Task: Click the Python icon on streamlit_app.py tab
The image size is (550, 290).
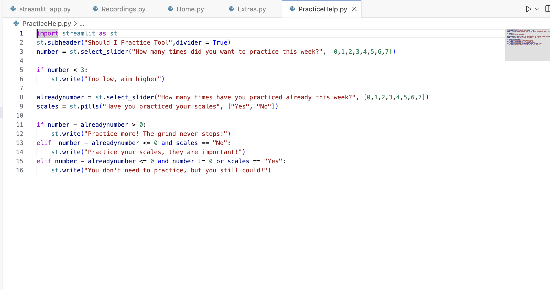Action: (13, 9)
